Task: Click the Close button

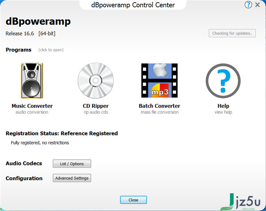Action: coord(133,200)
